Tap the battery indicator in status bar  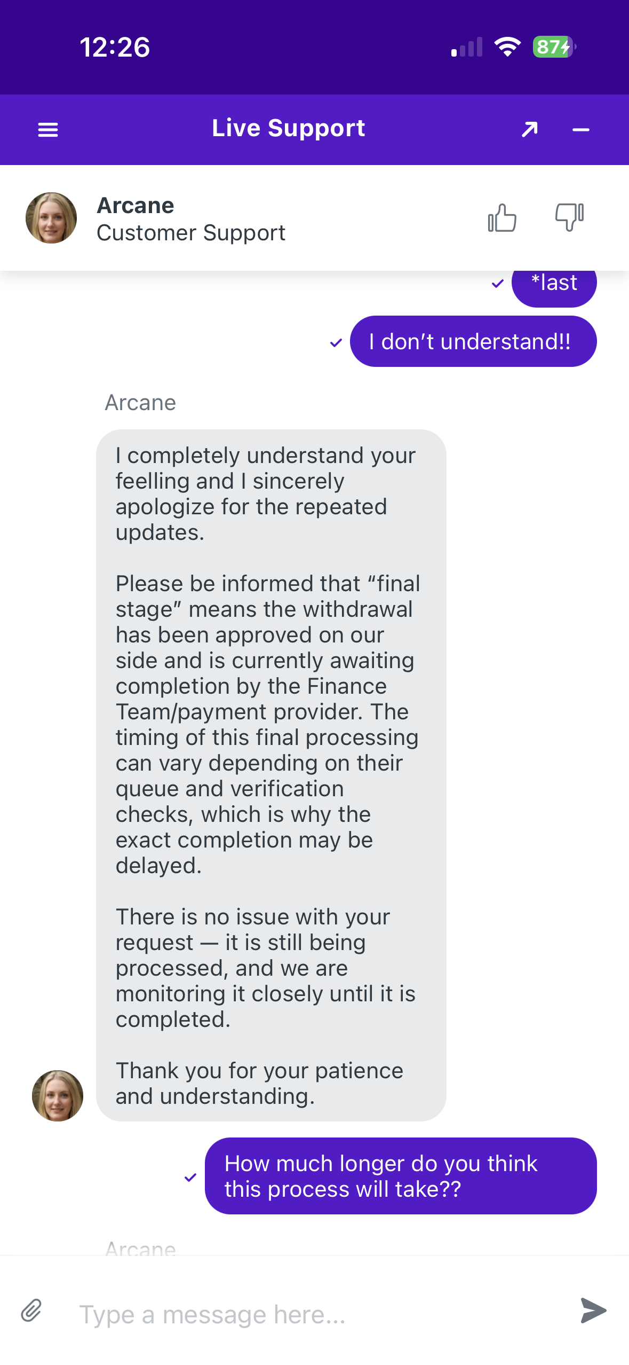pyautogui.click(x=554, y=47)
